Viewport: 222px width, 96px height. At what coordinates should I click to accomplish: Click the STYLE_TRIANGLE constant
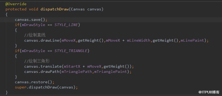[x=71, y=51]
